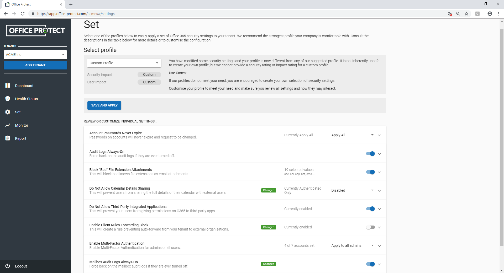Enable the Client Rules Forwarding Block toggle
Image resolution: width=504 pixels, height=273 pixels.
(370, 227)
